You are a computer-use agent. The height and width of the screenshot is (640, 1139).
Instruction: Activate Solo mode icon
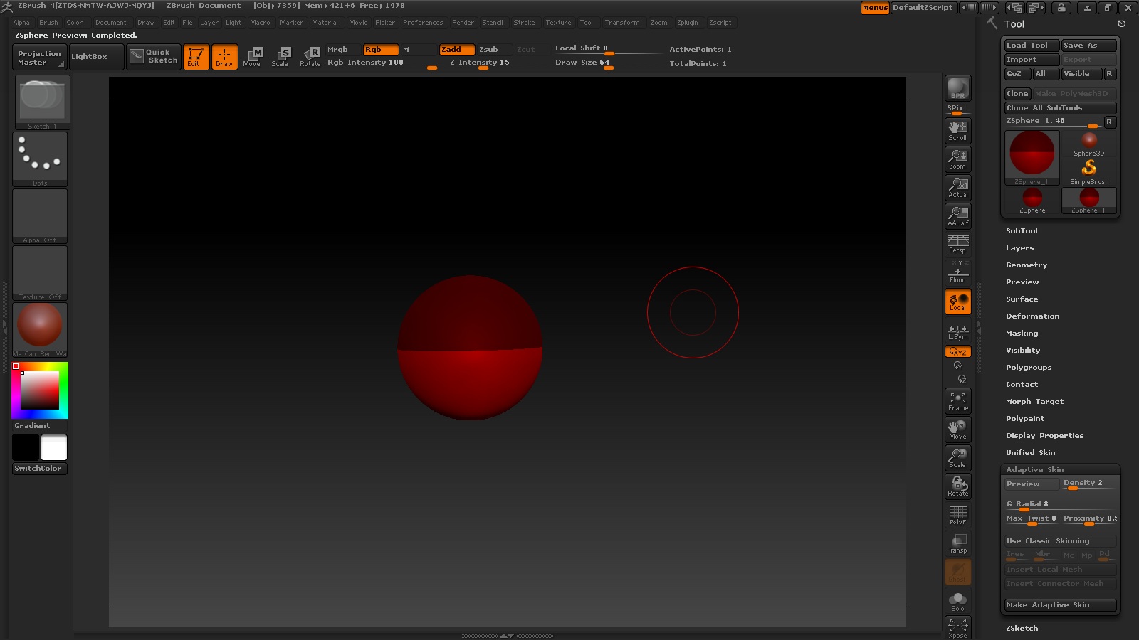[957, 601]
